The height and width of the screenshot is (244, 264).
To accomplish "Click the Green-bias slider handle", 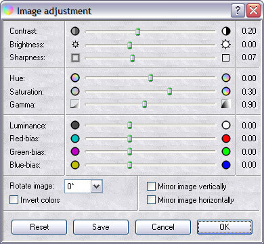I will 129,151.
